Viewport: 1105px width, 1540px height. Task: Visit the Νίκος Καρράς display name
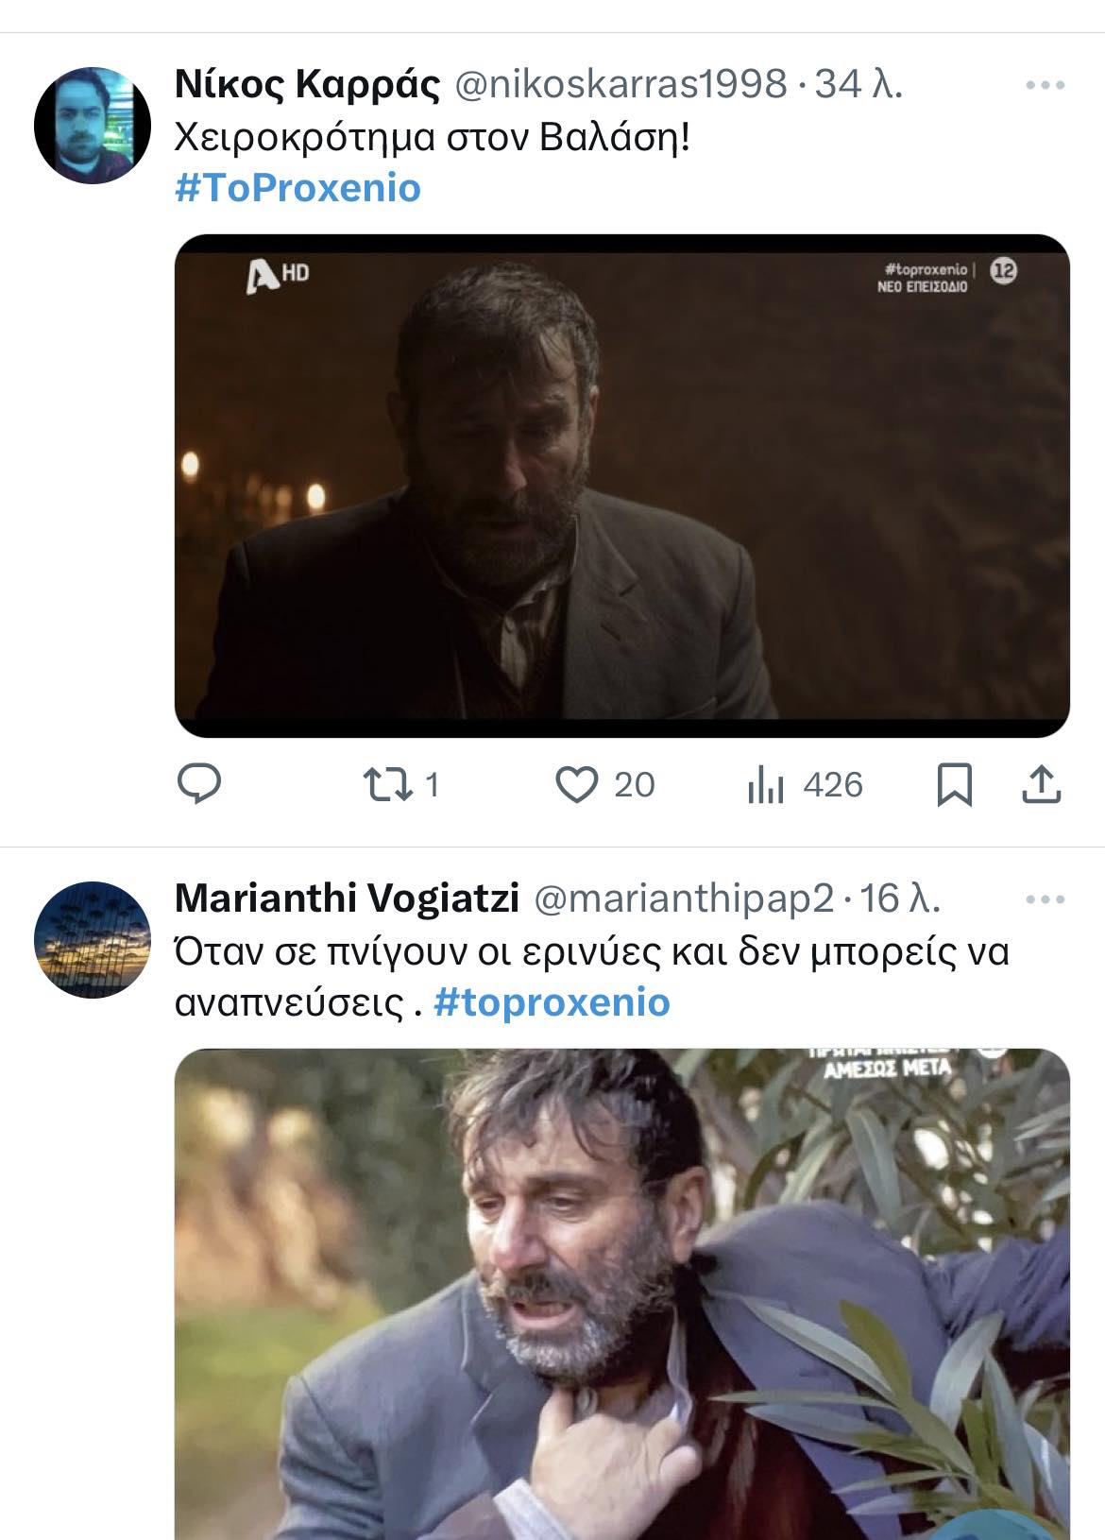pos(307,85)
